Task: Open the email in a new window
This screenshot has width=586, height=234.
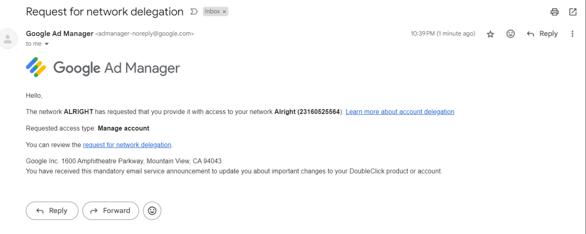Action: pyautogui.click(x=573, y=12)
